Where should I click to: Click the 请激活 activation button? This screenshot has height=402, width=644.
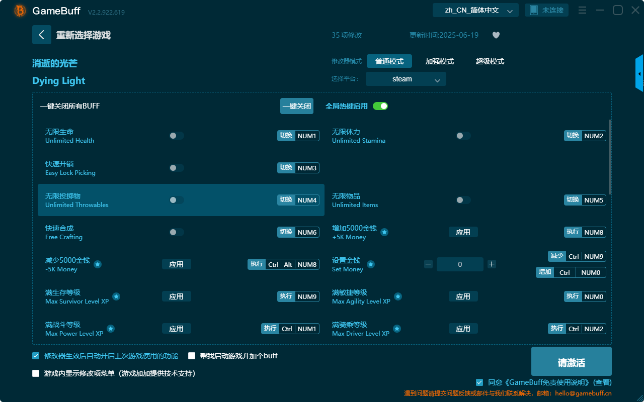(x=571, y=361)
